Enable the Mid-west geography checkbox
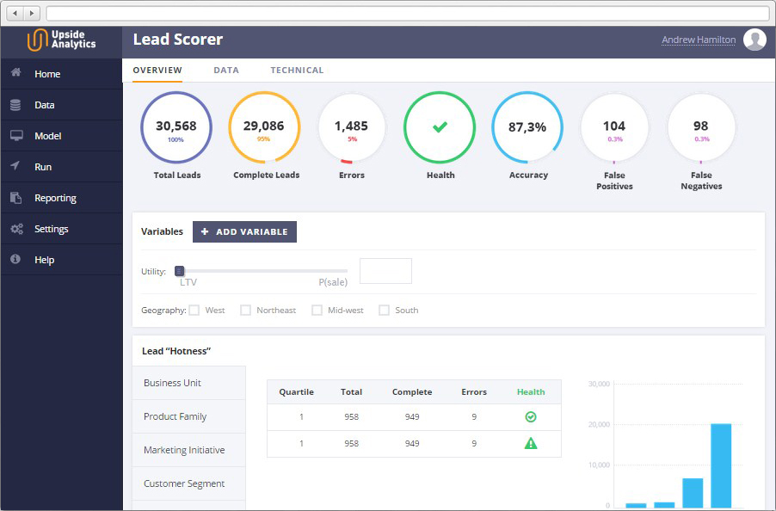776x511 pixels. (x=317, y=311)
